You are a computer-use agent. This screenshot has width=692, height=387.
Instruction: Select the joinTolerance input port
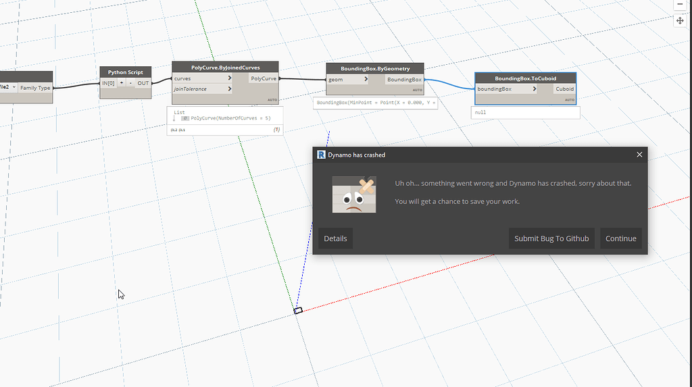(x=202, y=88)
